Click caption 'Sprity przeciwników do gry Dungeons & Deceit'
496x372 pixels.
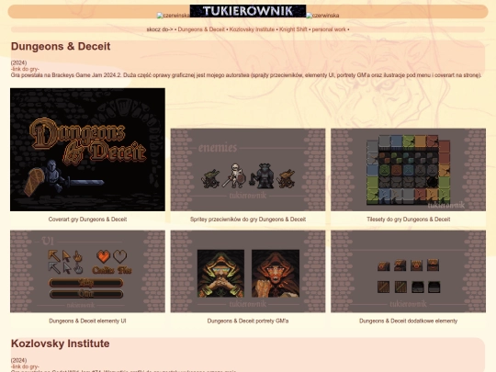[x=248, y=220]
